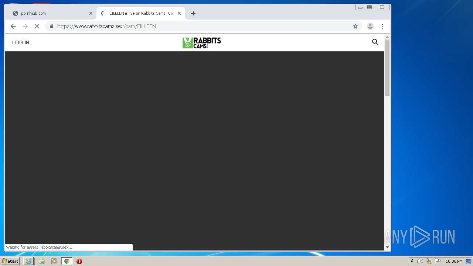Image resolution: width=473 pixels, height=266 pixels.
Task: Click the dark video player area
Action: pos(195,151)
